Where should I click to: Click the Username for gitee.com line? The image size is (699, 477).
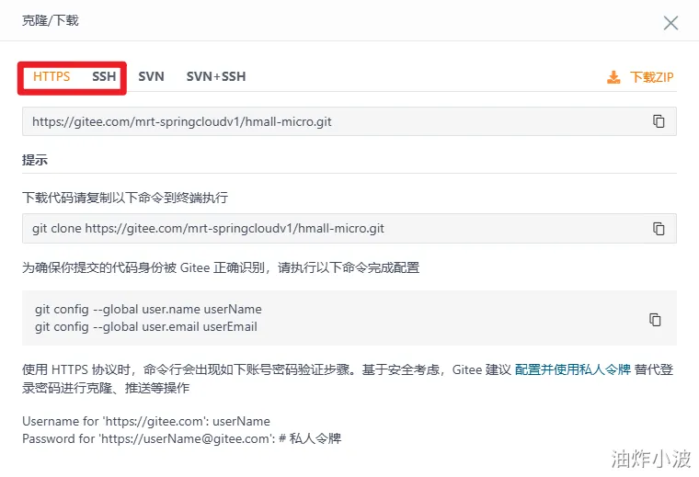tap(146, 421)
